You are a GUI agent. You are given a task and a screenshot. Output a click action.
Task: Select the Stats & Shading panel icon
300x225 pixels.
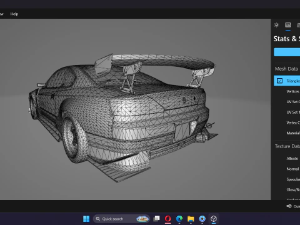click(x=288, y=25)
